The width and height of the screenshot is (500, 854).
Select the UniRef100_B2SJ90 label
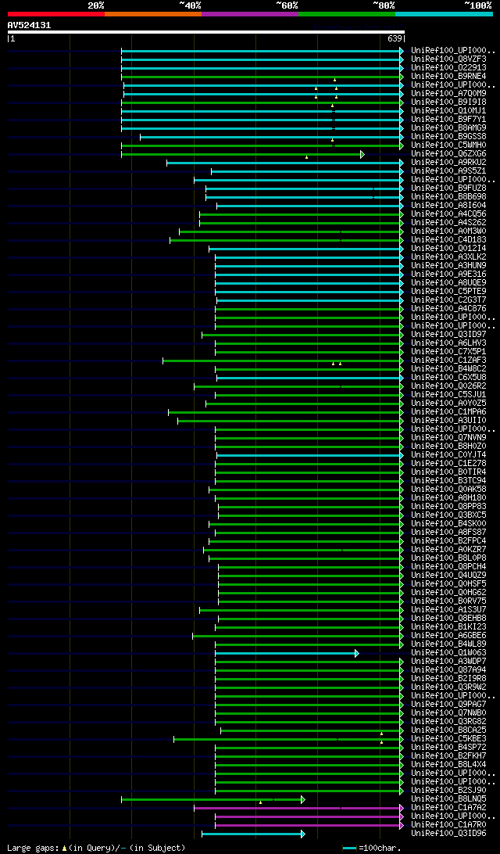pos(449,791)
